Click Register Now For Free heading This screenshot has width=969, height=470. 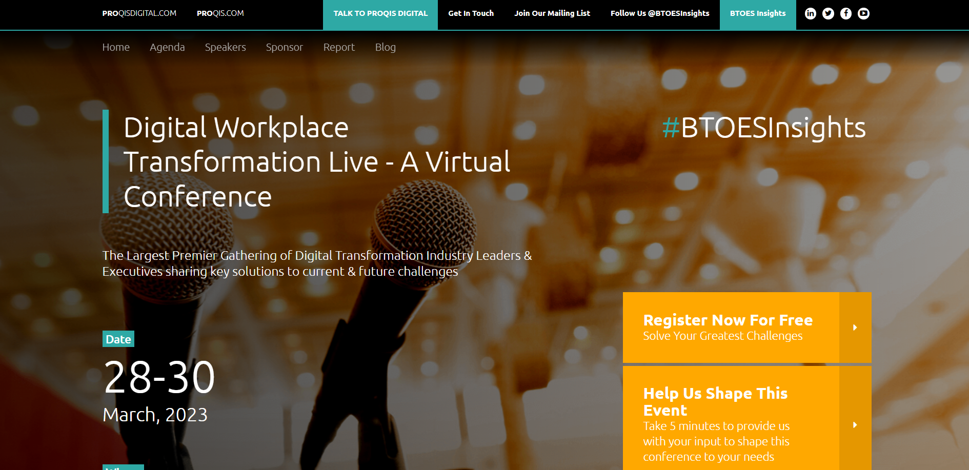pos(728,320)
